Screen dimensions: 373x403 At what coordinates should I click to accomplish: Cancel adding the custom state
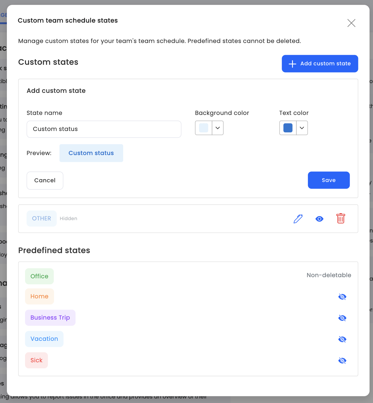pos(45,181)
